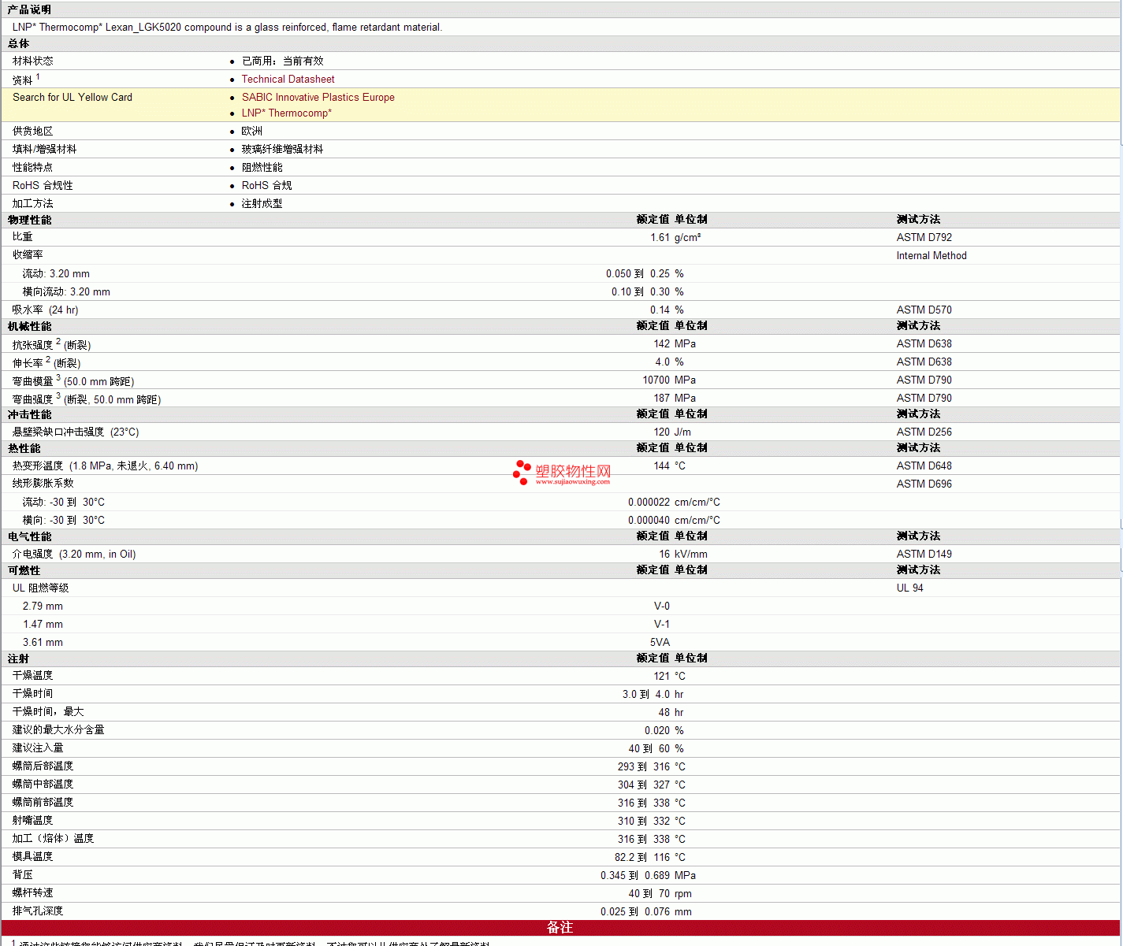The height and width of the screenshot is (946, 1123).
Task: Click the 可燃性 section header
Action: click(x=24, y=571)
